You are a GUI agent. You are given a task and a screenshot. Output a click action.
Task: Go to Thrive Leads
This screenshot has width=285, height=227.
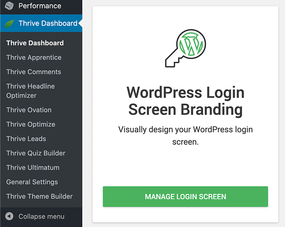point(26,139)
